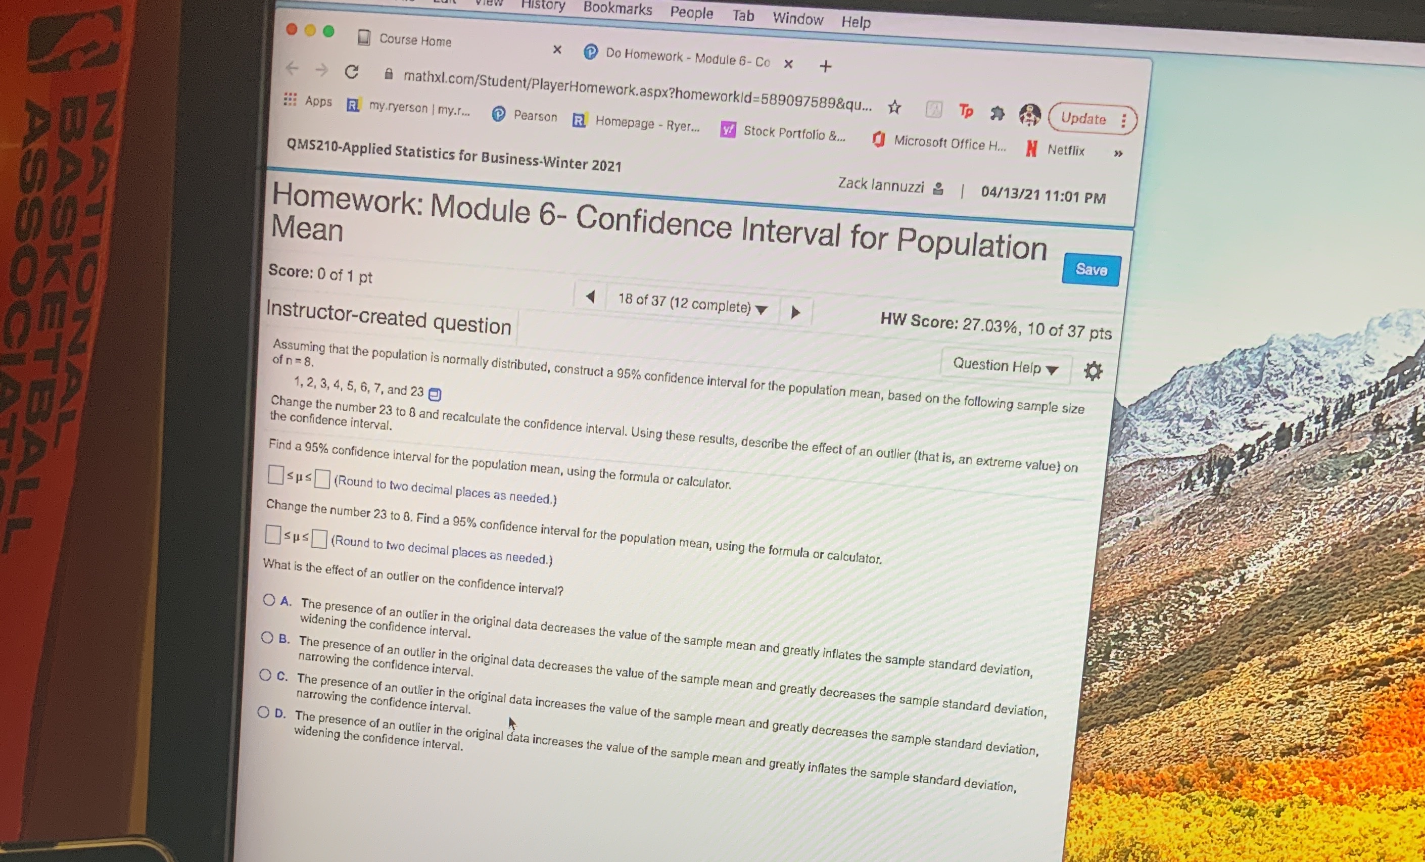Click the 04/13/21 11:01 PM timestamp
This screenshot has width=1425, height=862.
(1043, 195)
